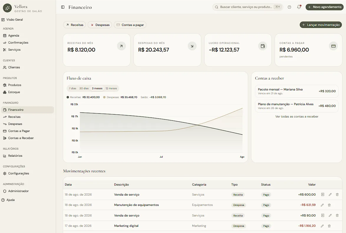Click wallet icon on Lucro Operacional card
Viewport: 346px width, 233px height.
(263, 46)
